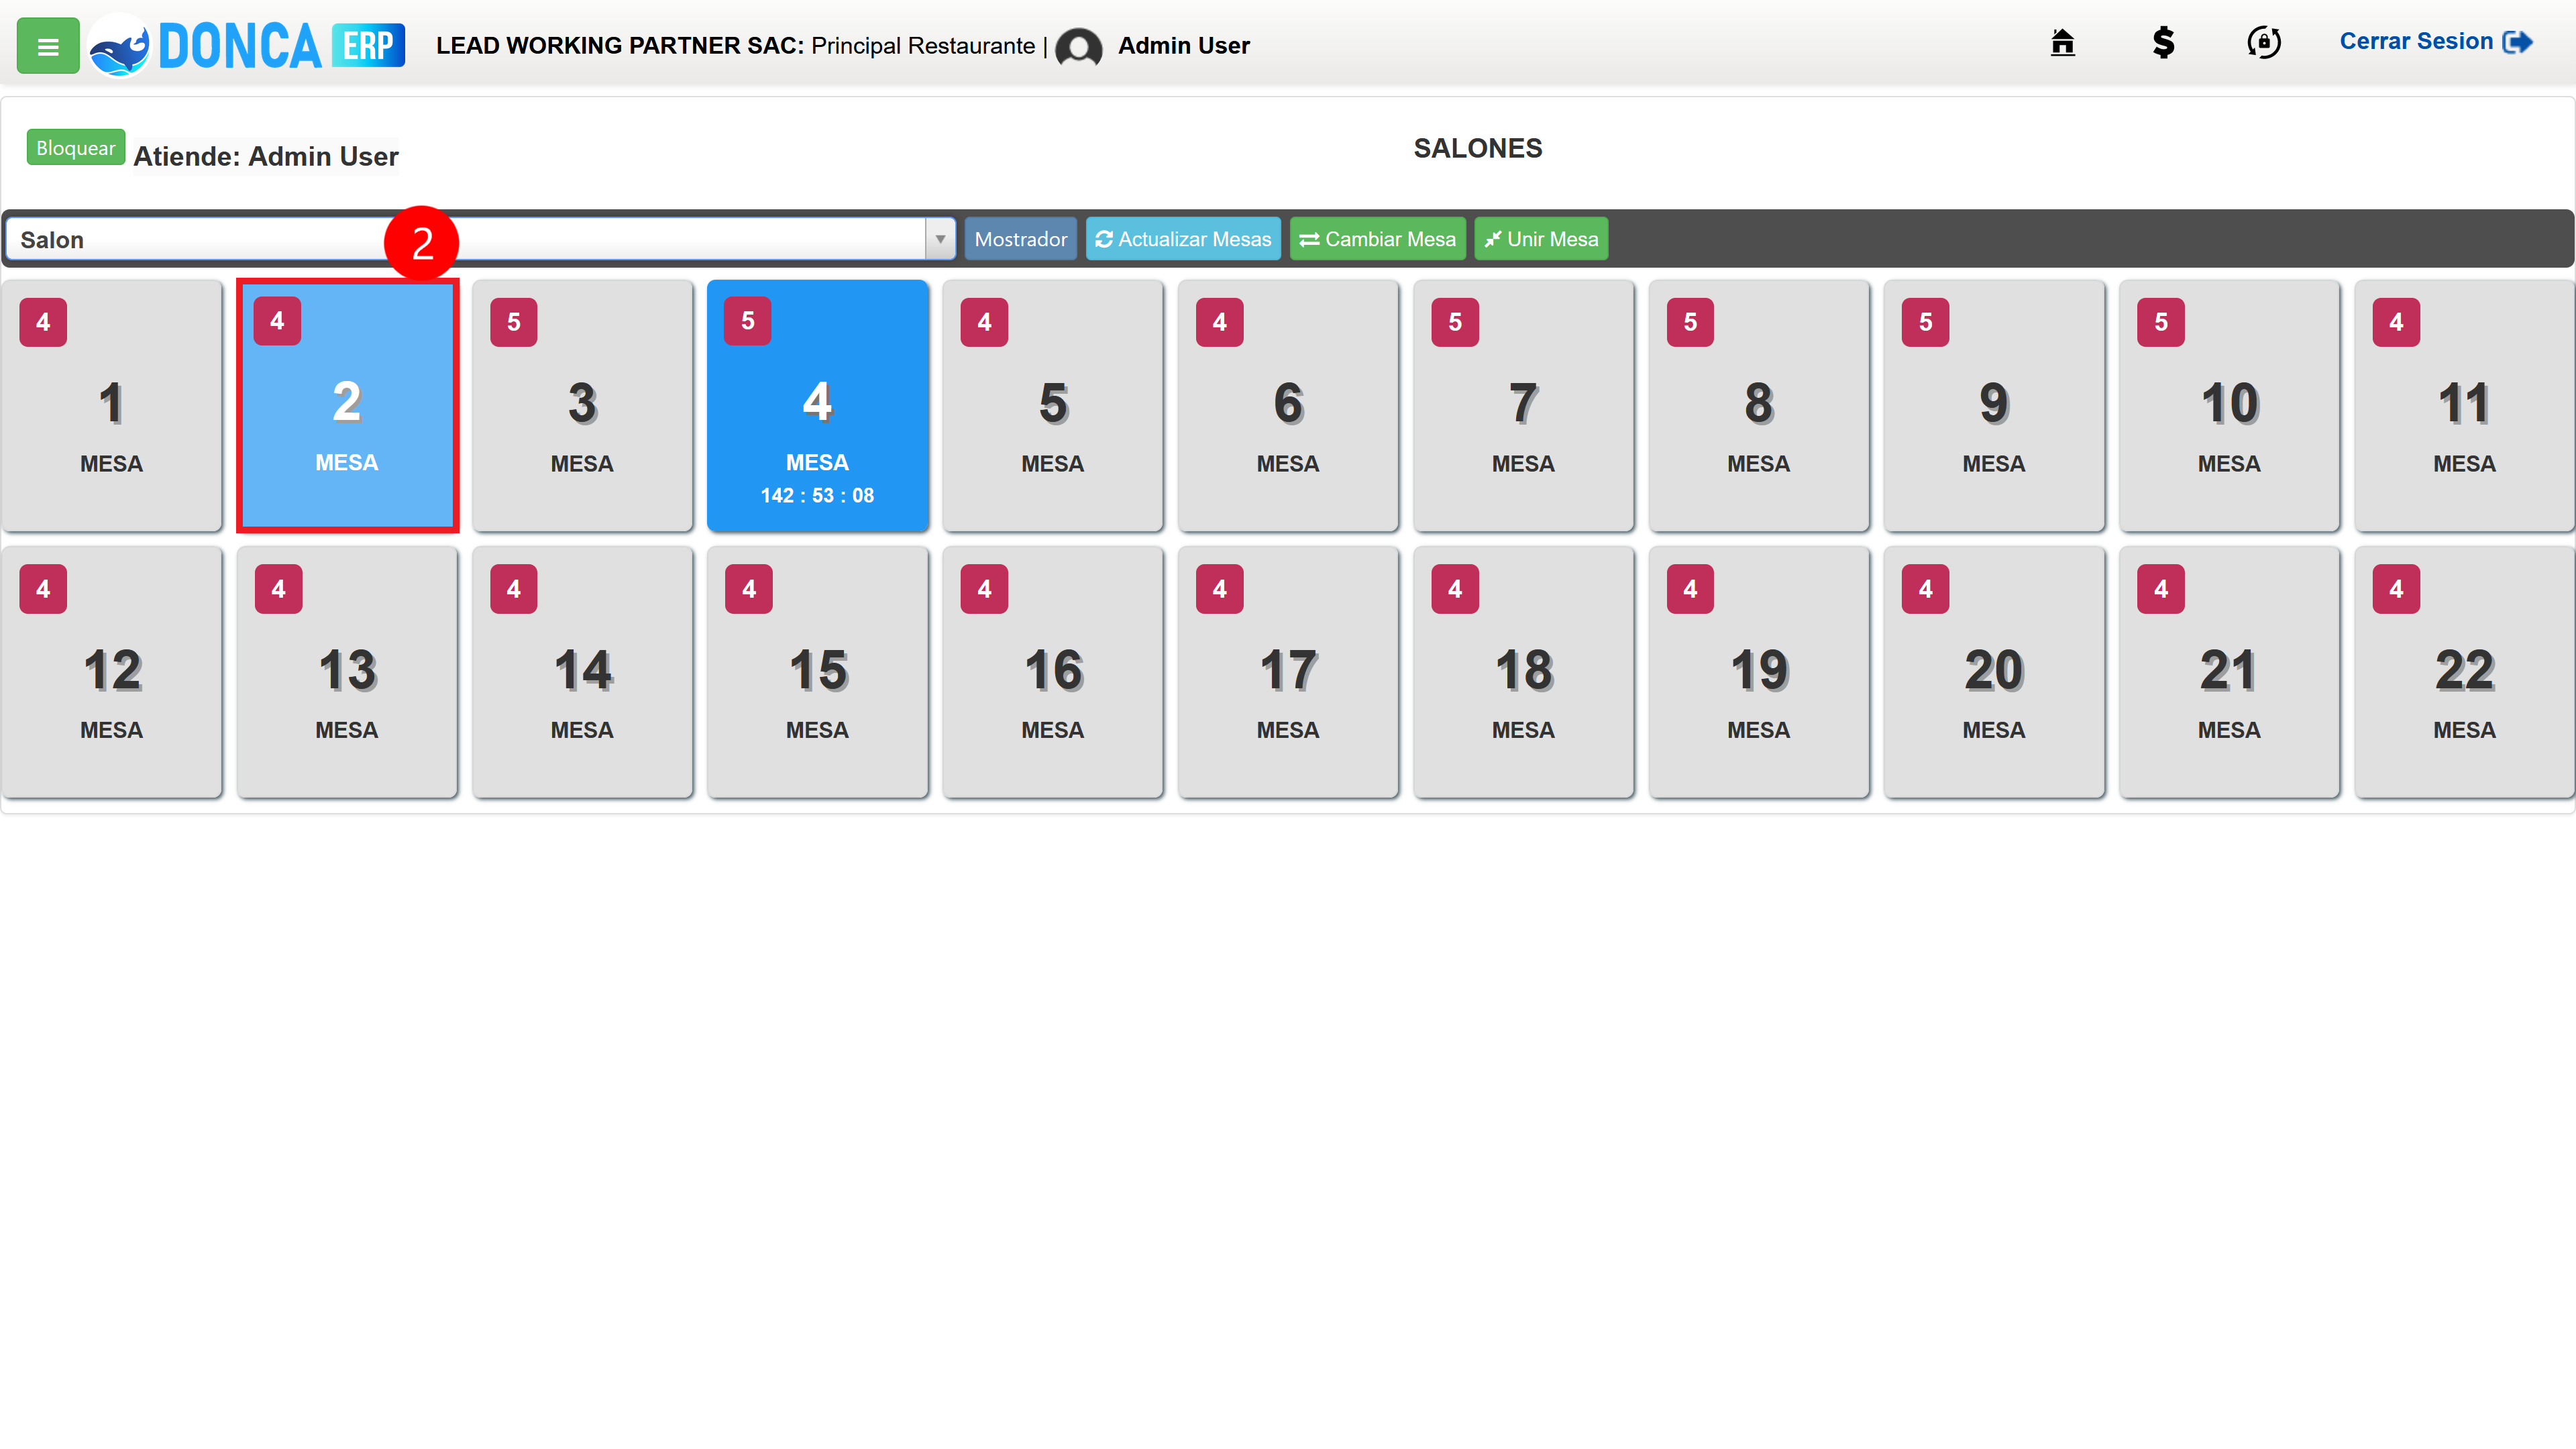Select Mesa 16 tile
The width and height of the screenshot is (2576, 1449).
1053,672
